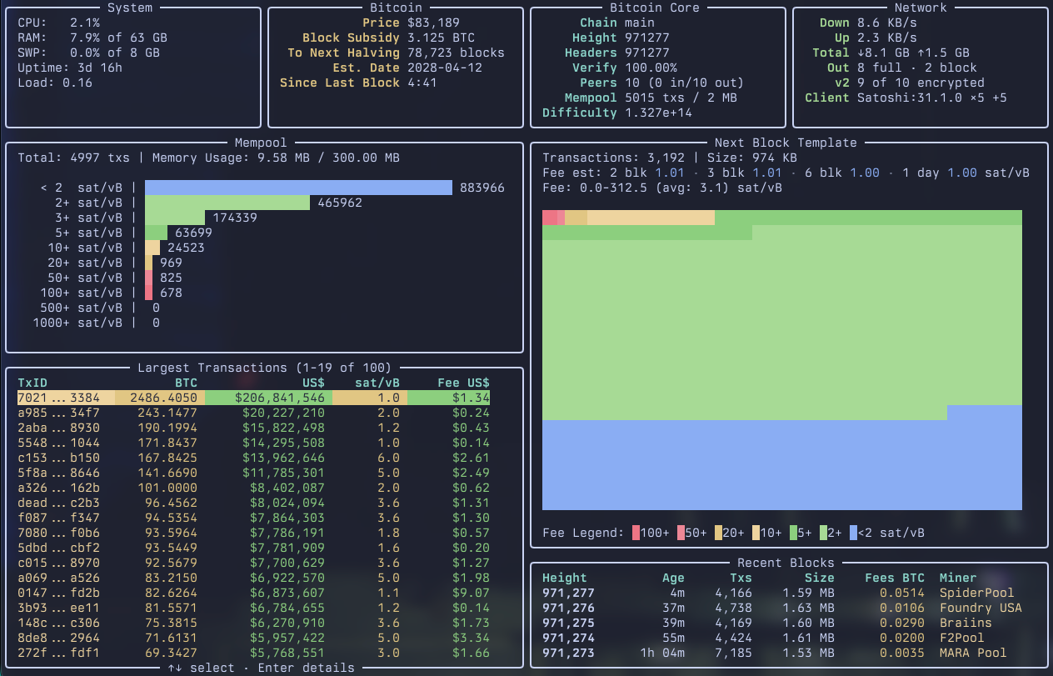Click the Load 0.16 entry
Image resolution: width=1053 pixels, height=676 pixels.
(55, 83)
